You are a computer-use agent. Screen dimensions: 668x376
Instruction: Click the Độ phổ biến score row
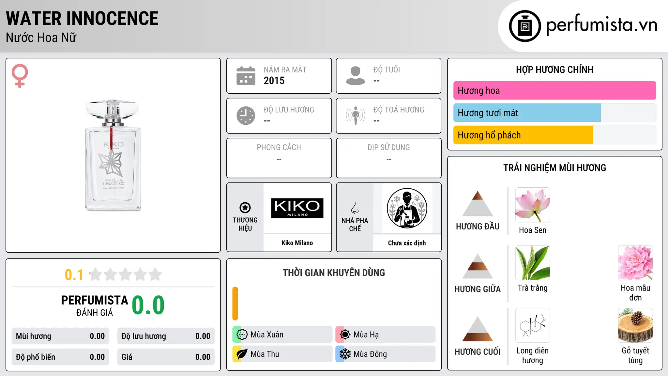[60, 357]
